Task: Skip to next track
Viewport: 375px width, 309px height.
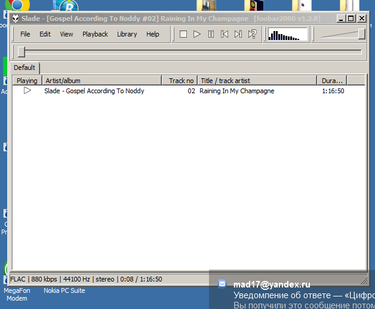Action: coord(238,34)
